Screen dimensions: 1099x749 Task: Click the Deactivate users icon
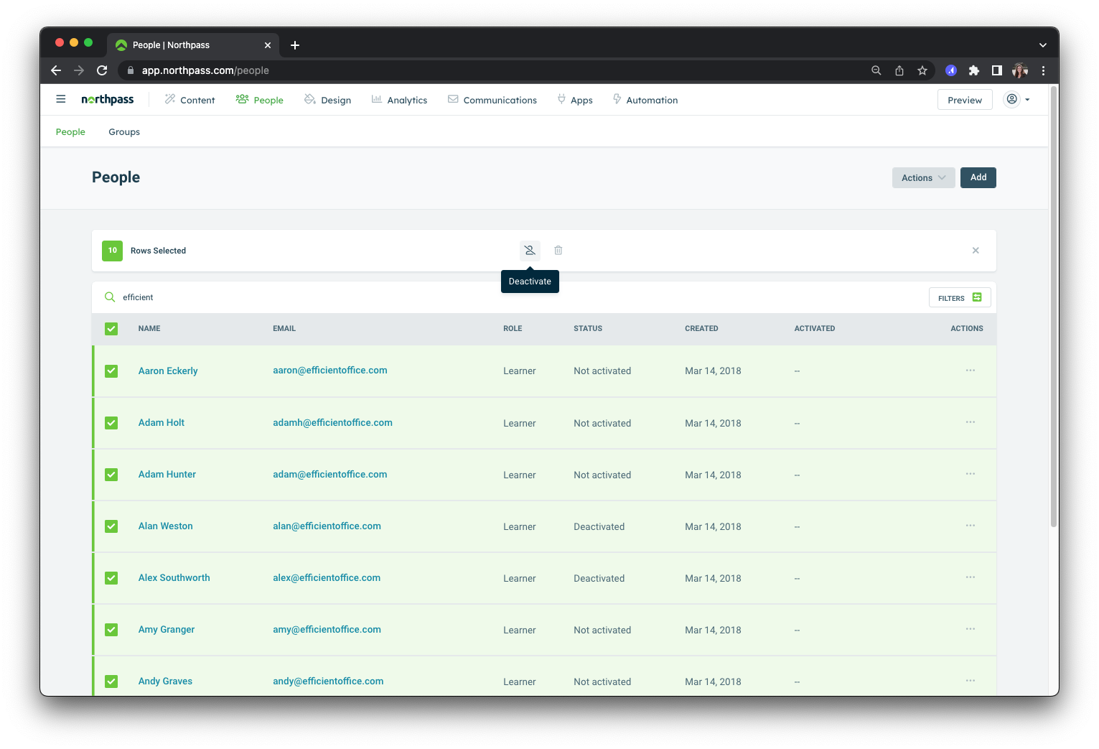pos(530,251)
